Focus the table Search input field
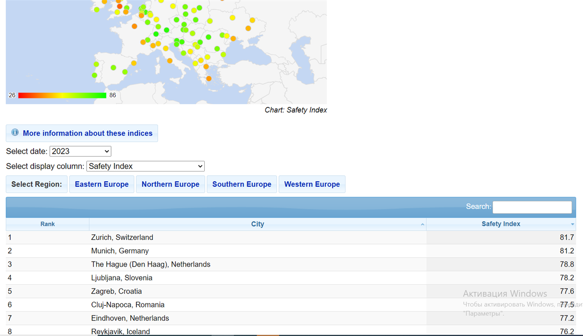 click(532, 207)
